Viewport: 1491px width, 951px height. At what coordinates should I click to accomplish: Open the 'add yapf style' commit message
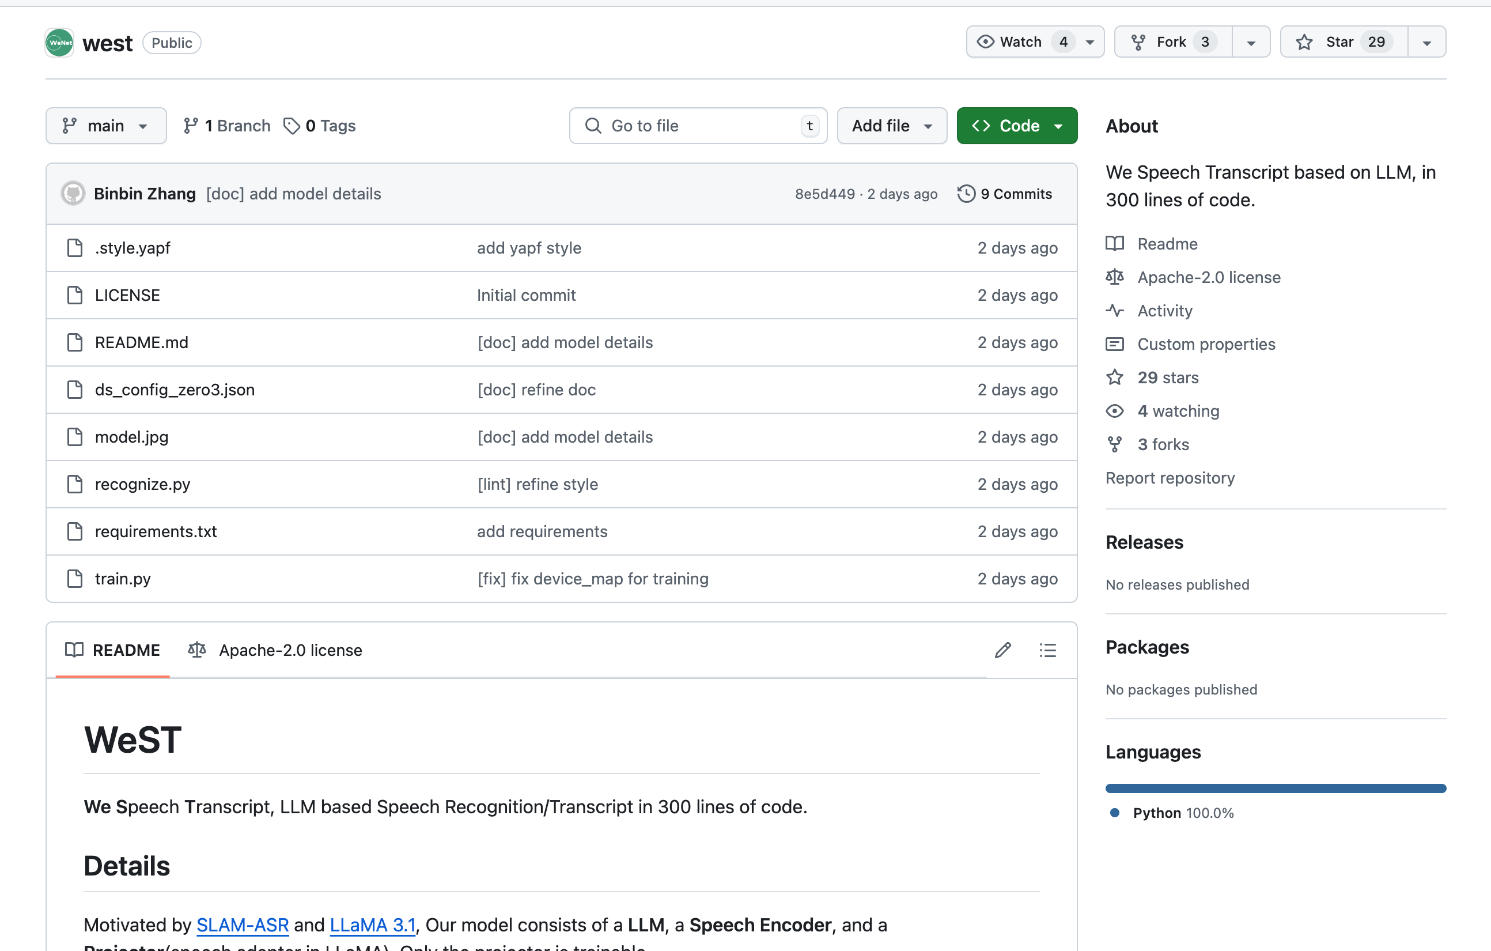coord(529,248)
